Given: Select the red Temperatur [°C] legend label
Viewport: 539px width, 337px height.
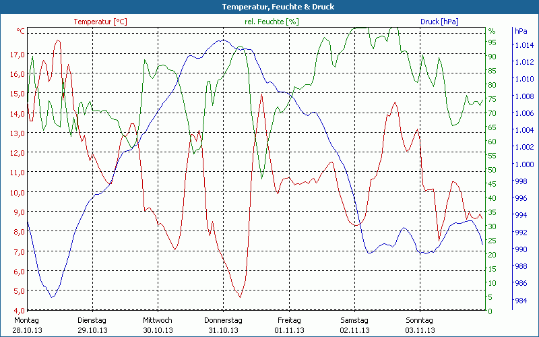Looking at the screenshot, I should (100, 22).
